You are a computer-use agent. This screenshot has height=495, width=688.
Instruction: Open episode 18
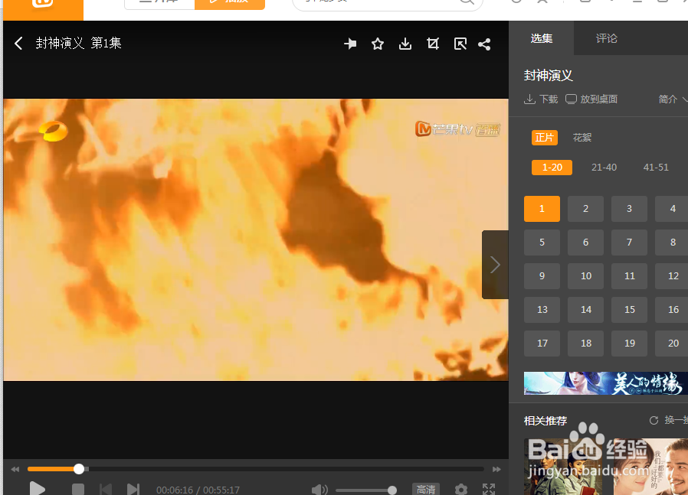click(585, 344)
